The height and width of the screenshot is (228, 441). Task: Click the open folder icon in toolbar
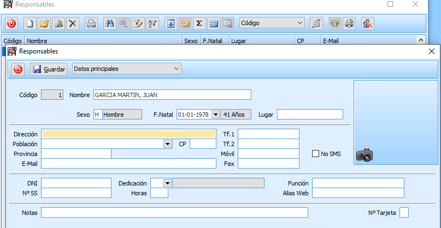pyautogui.click(x=45, y=23)
